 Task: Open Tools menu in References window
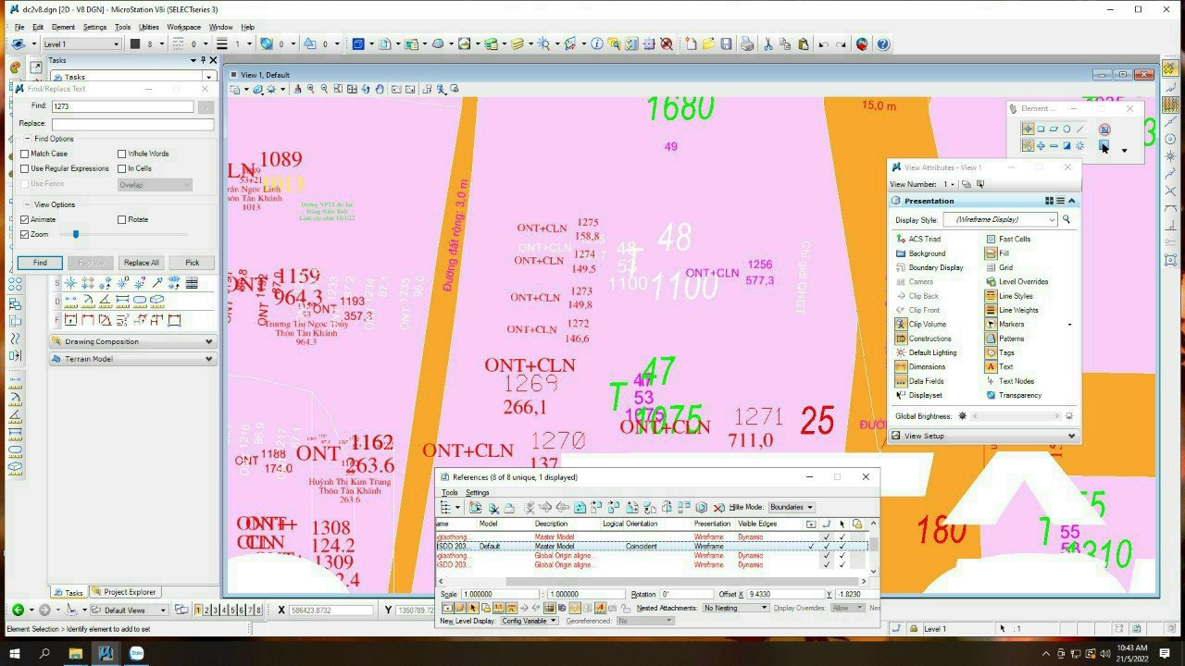point(449,492)
